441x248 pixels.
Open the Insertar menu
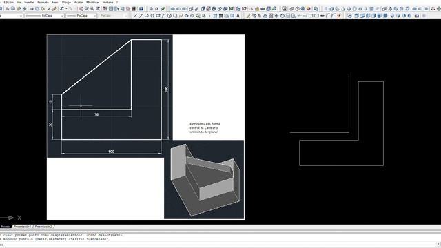[29, 2]
